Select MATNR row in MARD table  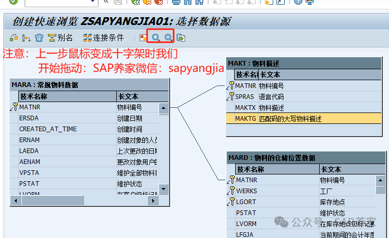[x=301, y=180]
